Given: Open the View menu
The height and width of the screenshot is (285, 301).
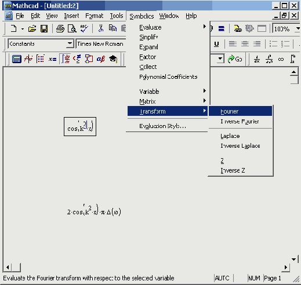Looking at the screenshot, I should pos(52,16).
